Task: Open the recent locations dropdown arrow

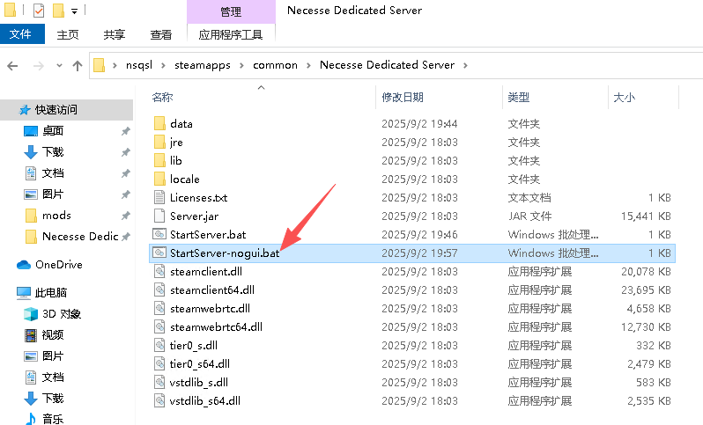Action: point(58,65)
